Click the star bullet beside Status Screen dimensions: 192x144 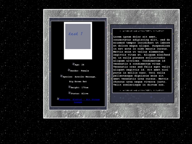(x=69, y=93)
